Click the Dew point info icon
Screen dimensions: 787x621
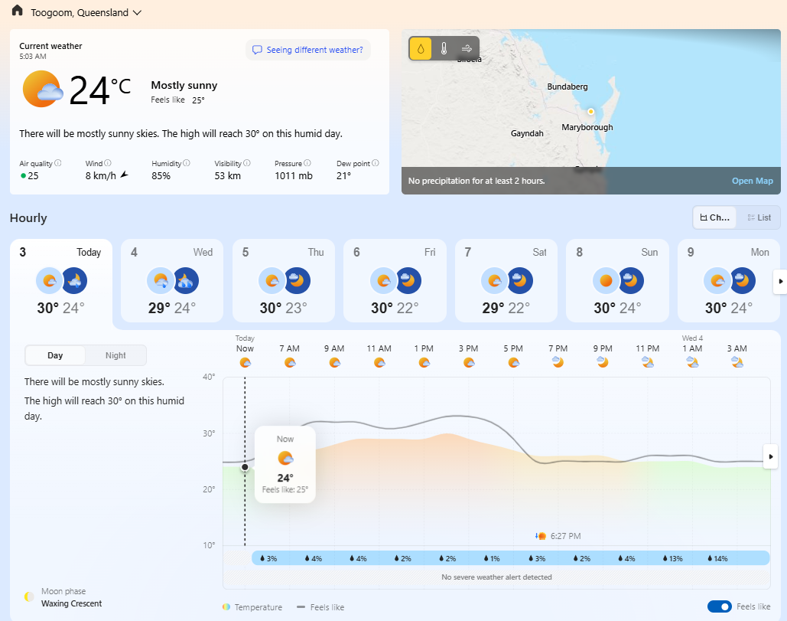tap(375, 163)
